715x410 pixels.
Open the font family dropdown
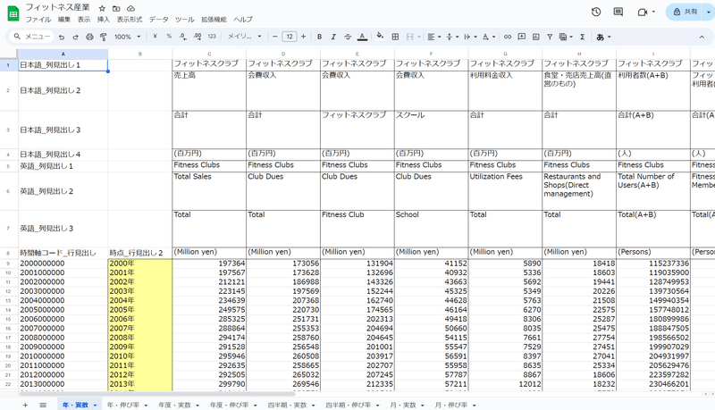click(x=243, y=37)
